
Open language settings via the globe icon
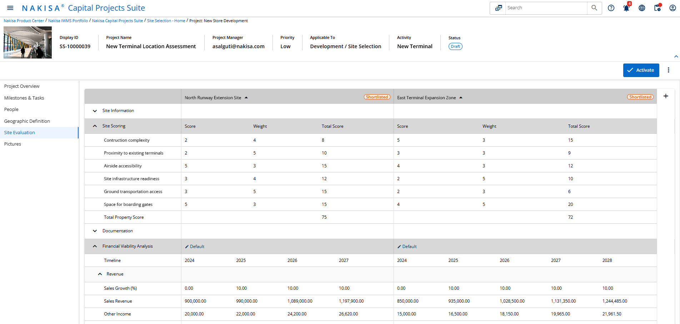642,7
